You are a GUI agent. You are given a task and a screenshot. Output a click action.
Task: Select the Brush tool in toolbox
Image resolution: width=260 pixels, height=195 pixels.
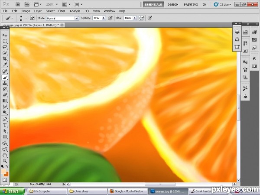pyautogui.click(x=5, y=78)
